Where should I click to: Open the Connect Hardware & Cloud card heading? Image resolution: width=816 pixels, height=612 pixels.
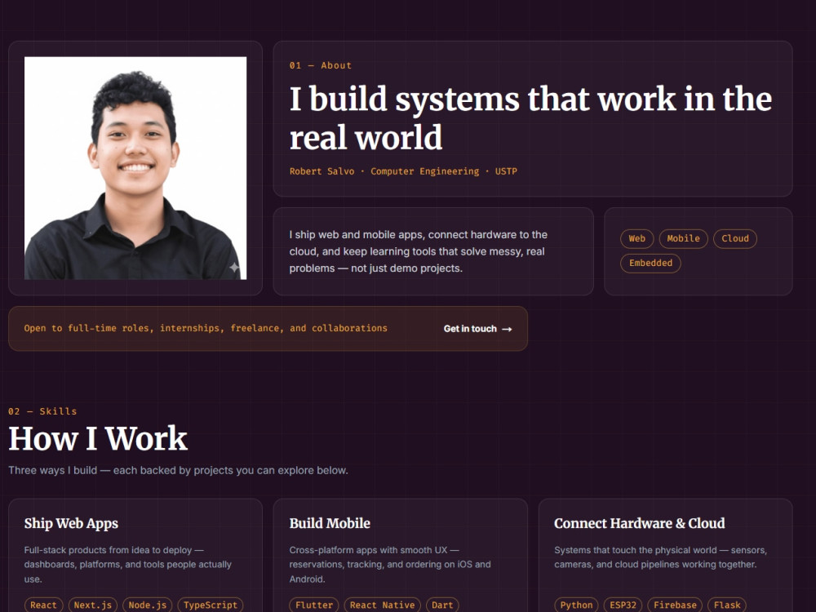tap(639, 523)
